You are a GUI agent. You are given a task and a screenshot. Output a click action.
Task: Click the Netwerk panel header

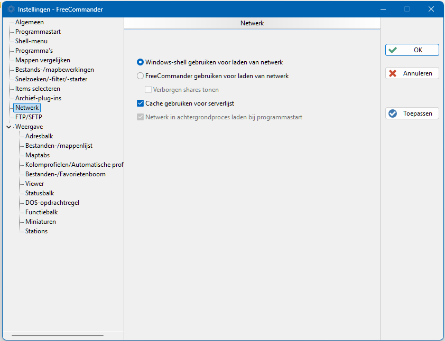pos(252,23)
